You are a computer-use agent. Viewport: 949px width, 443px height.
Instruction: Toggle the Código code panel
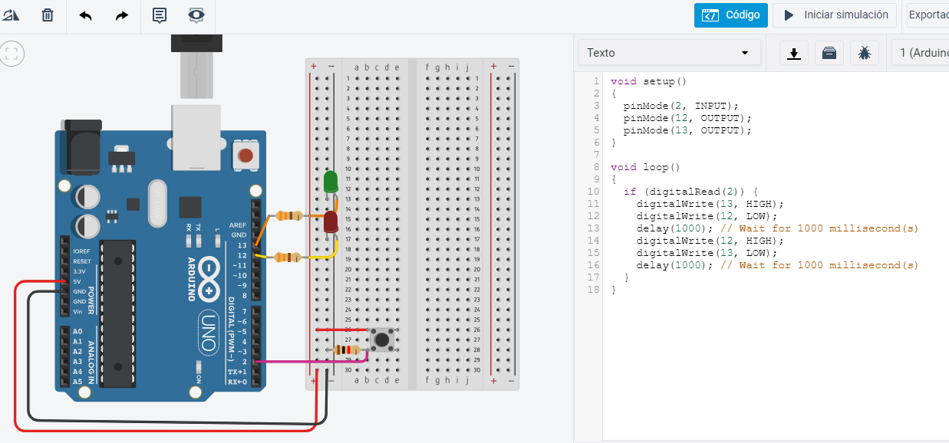tap(730, 15)
